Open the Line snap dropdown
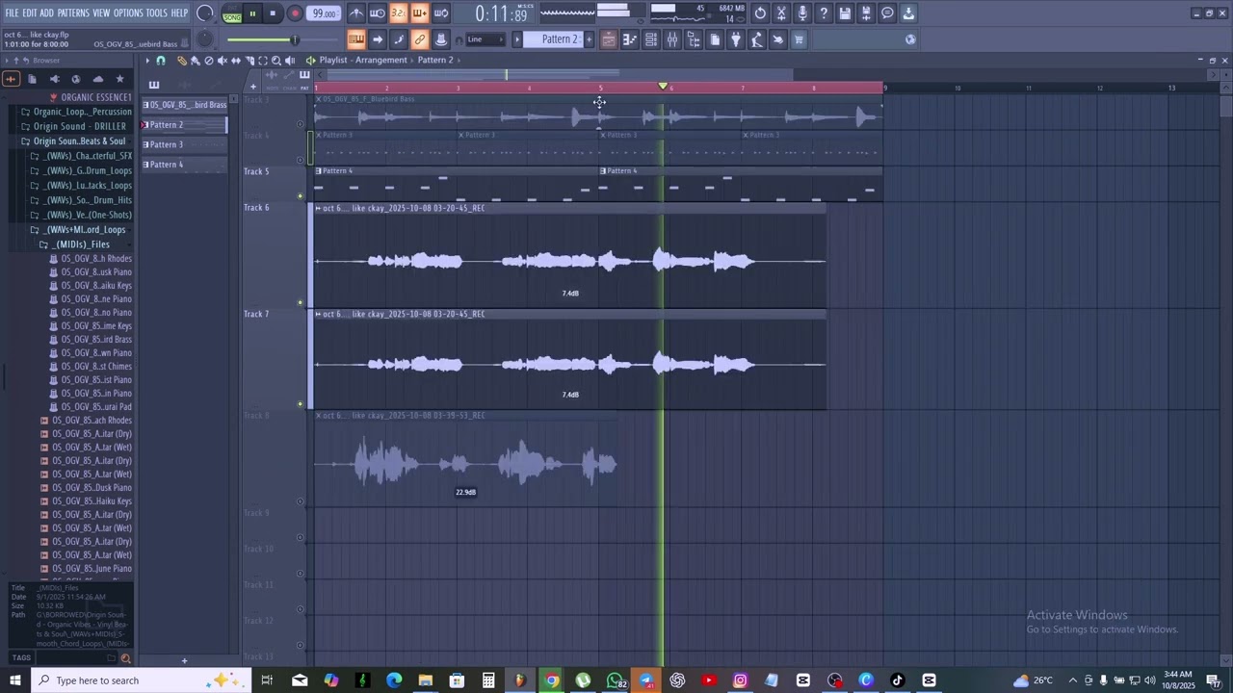The width and height of the screenshot is (1233, 693). 485,39
